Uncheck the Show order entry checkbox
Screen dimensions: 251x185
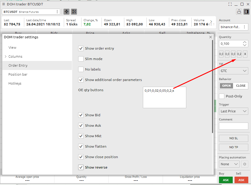tap(81, 48)
